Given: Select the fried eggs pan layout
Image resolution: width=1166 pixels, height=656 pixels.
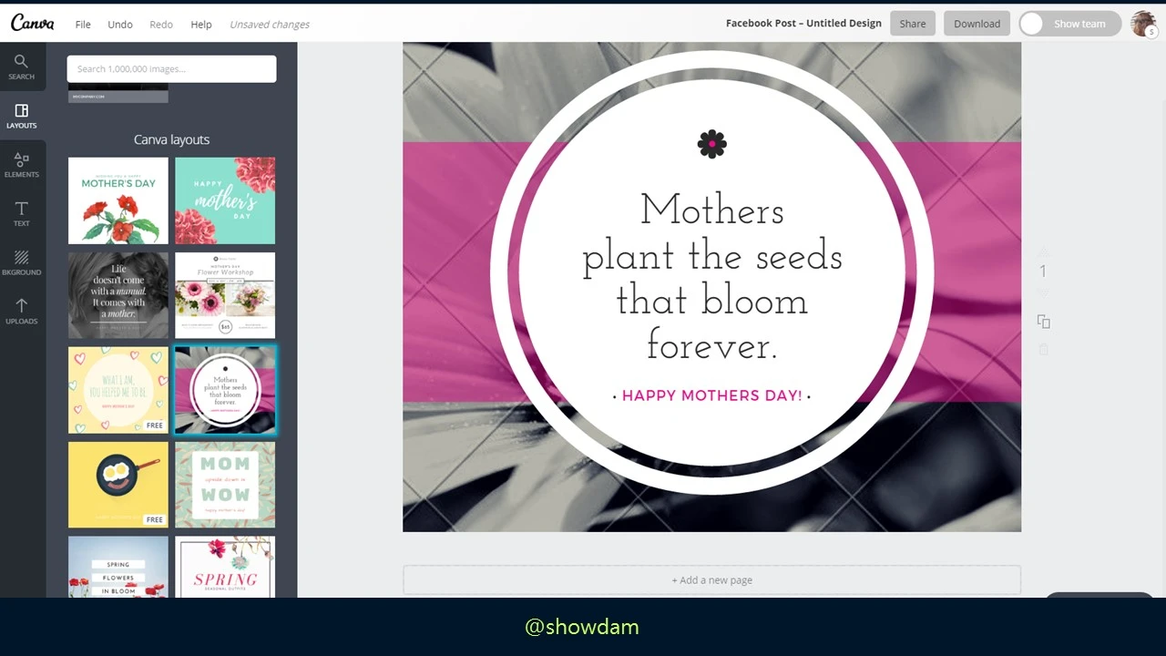Looking at the screenshot, I should pyautogui.click(x=118, y=485).
